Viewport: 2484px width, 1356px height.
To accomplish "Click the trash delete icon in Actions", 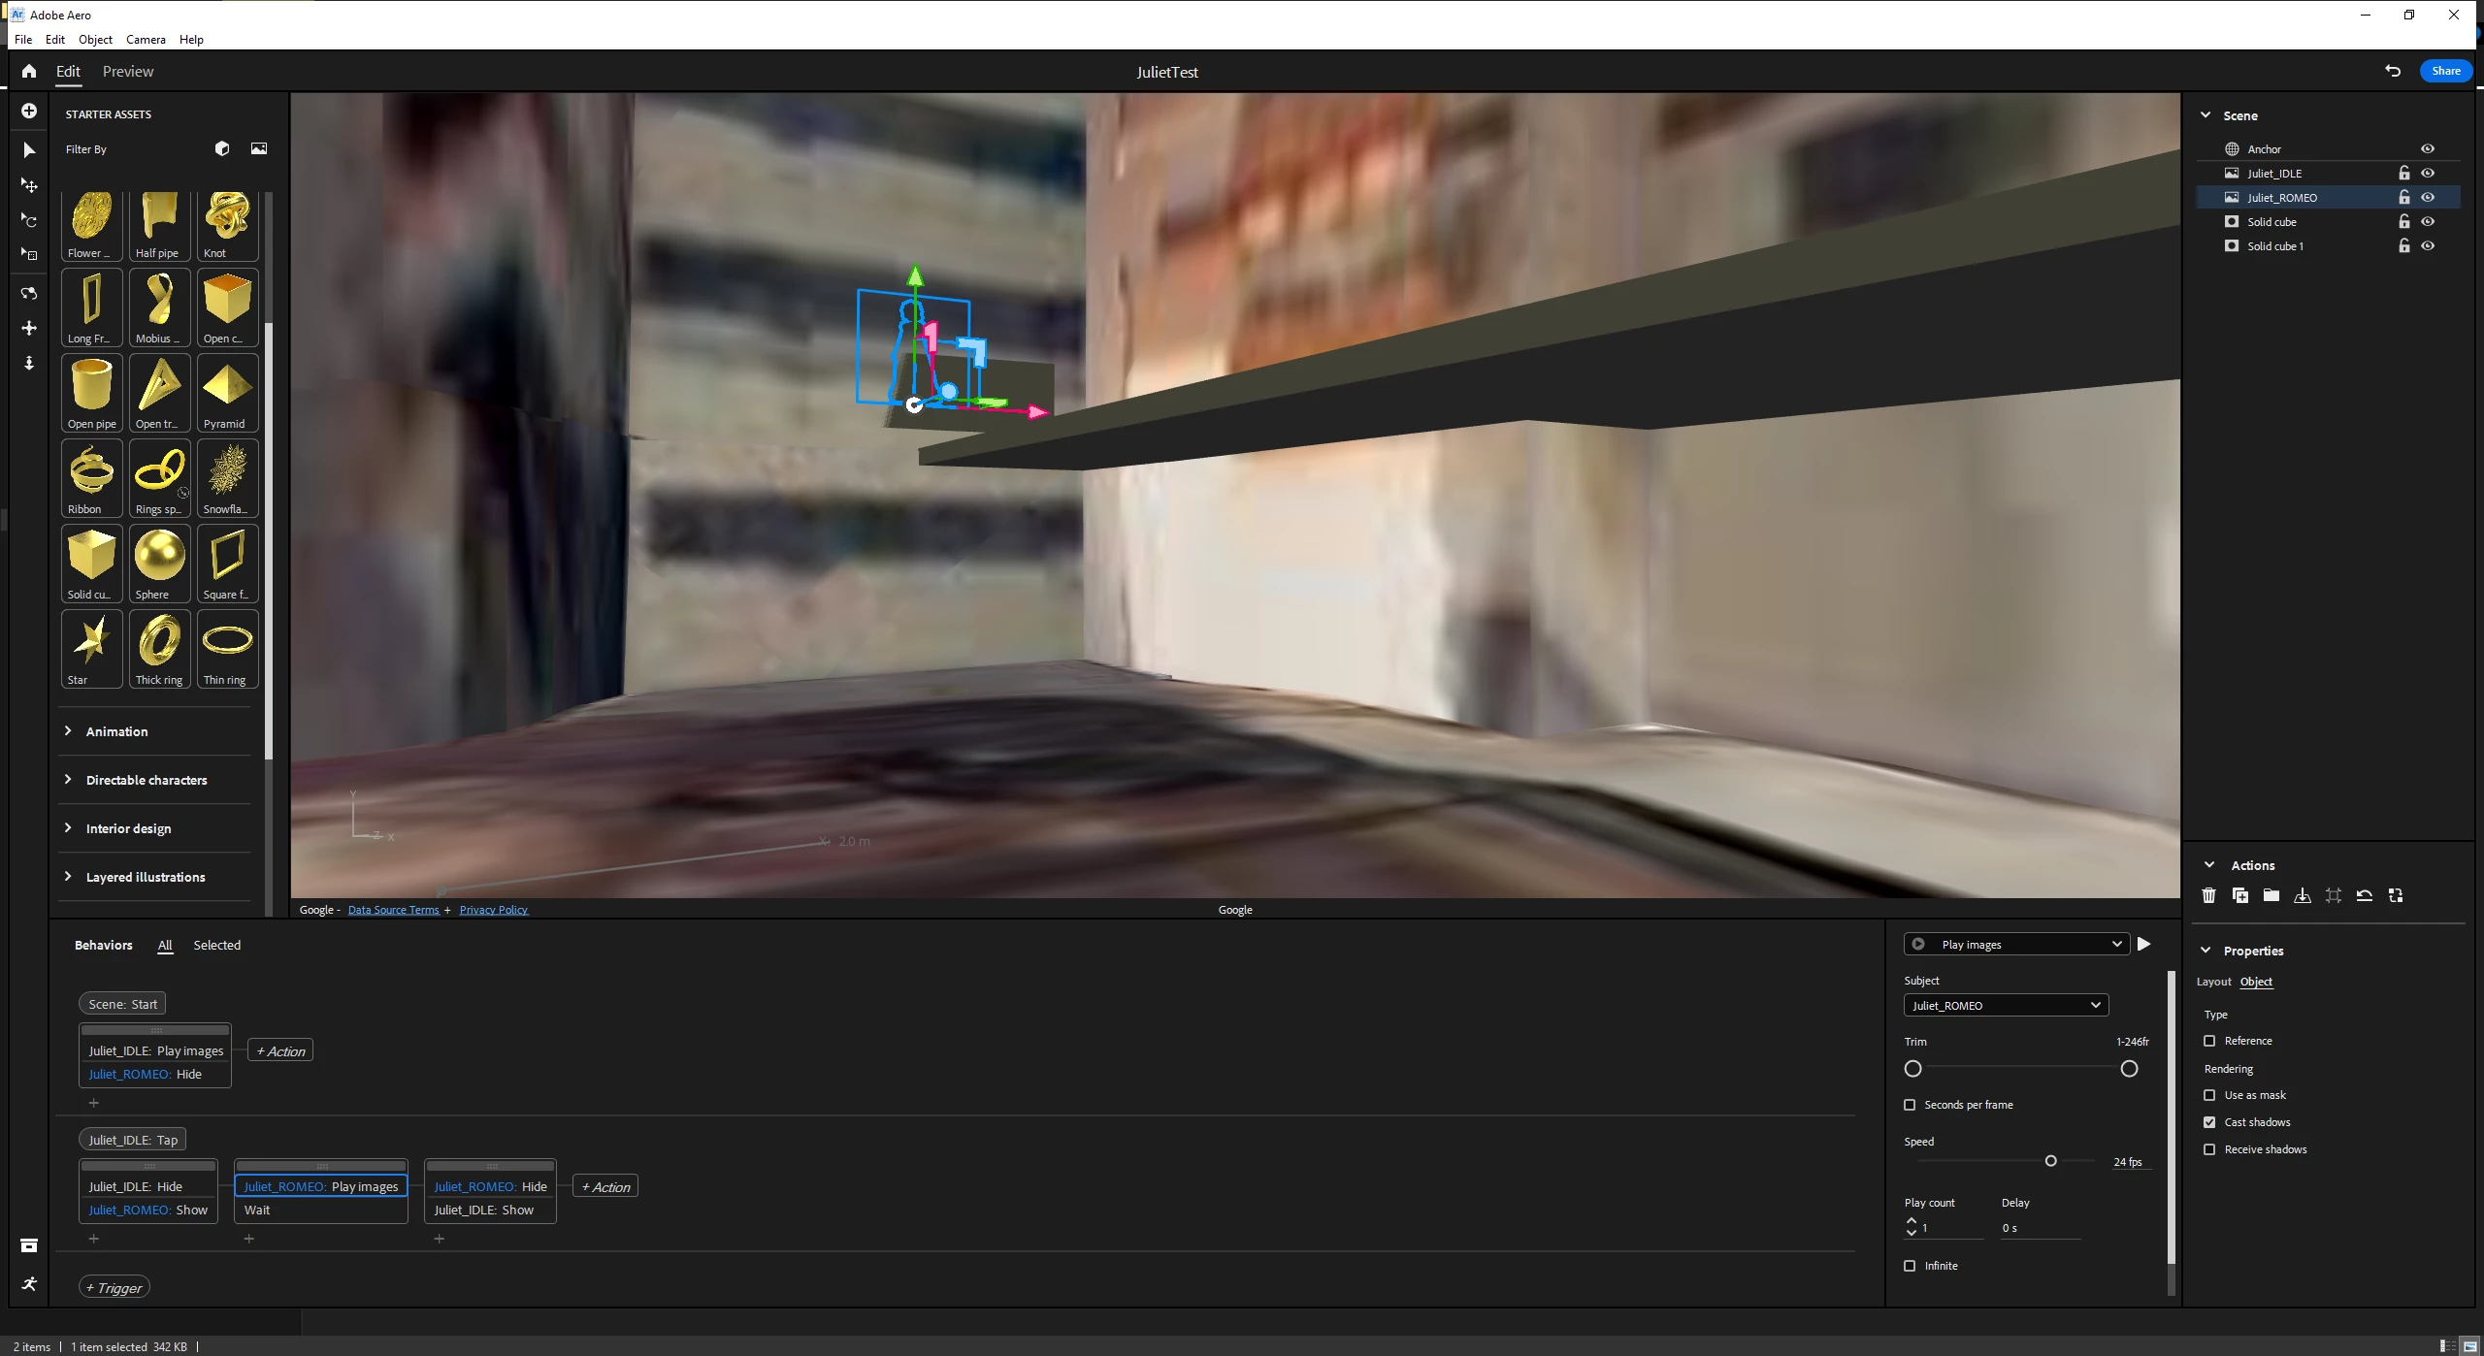I will (2209, 895).
